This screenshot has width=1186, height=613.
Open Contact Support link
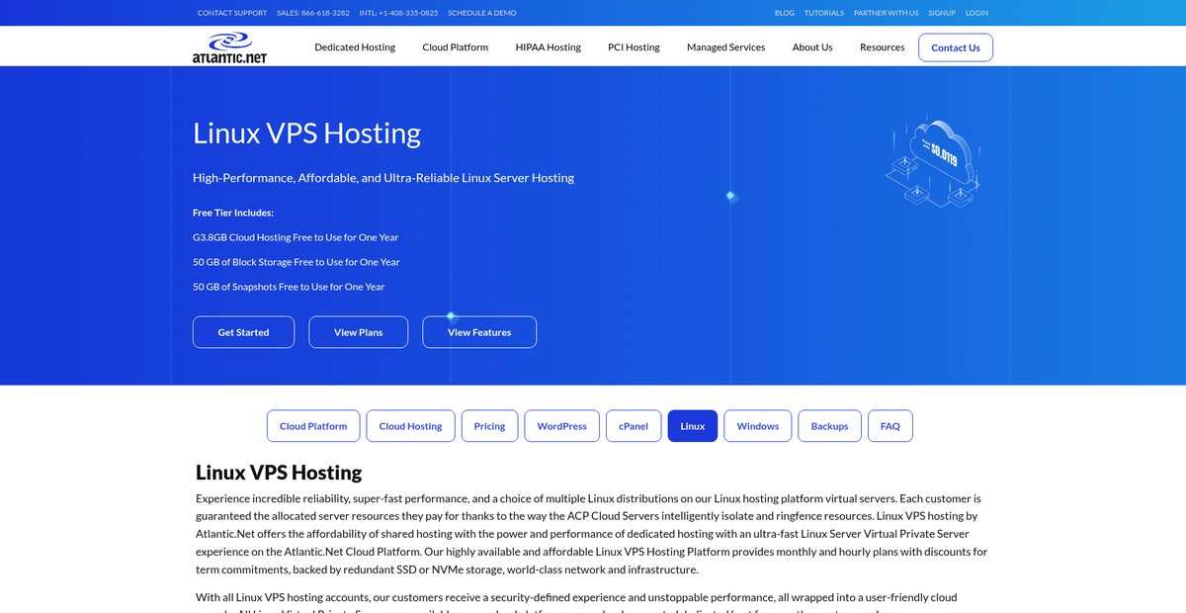pos(232,13)
